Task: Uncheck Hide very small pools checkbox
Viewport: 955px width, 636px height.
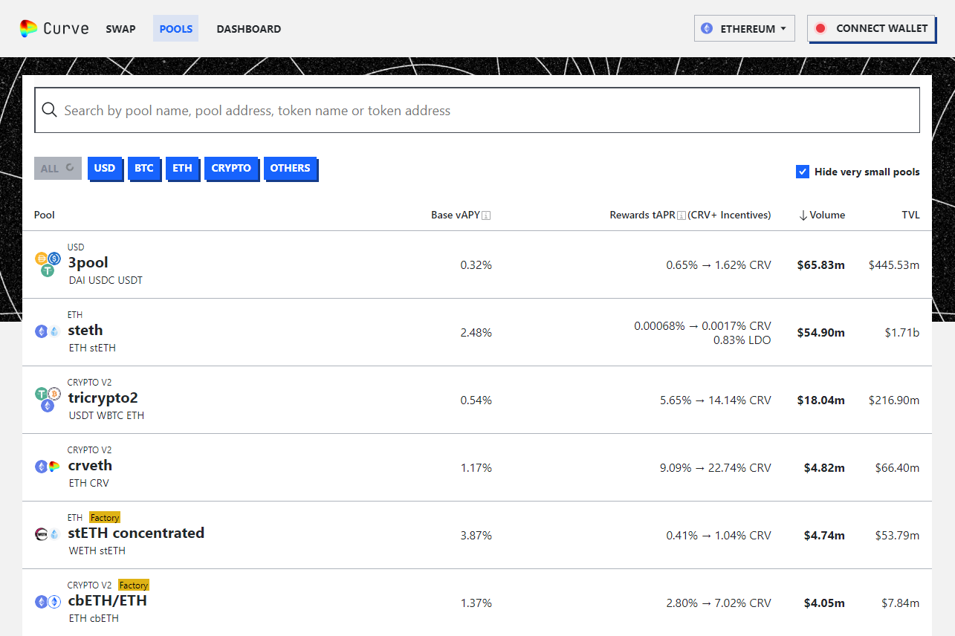Action: (x=803, y=172)
